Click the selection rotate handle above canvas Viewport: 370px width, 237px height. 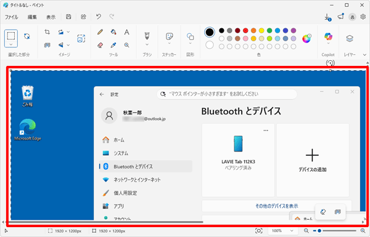pos(330,63)
